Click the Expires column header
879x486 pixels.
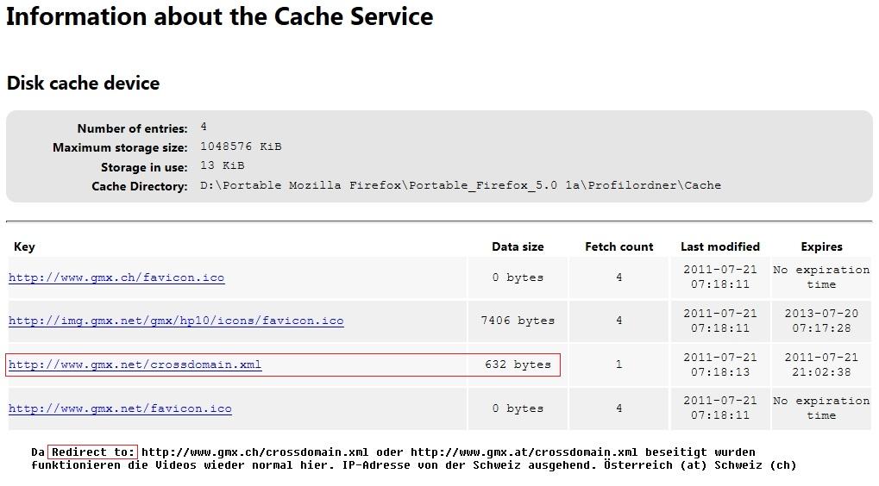821,246
